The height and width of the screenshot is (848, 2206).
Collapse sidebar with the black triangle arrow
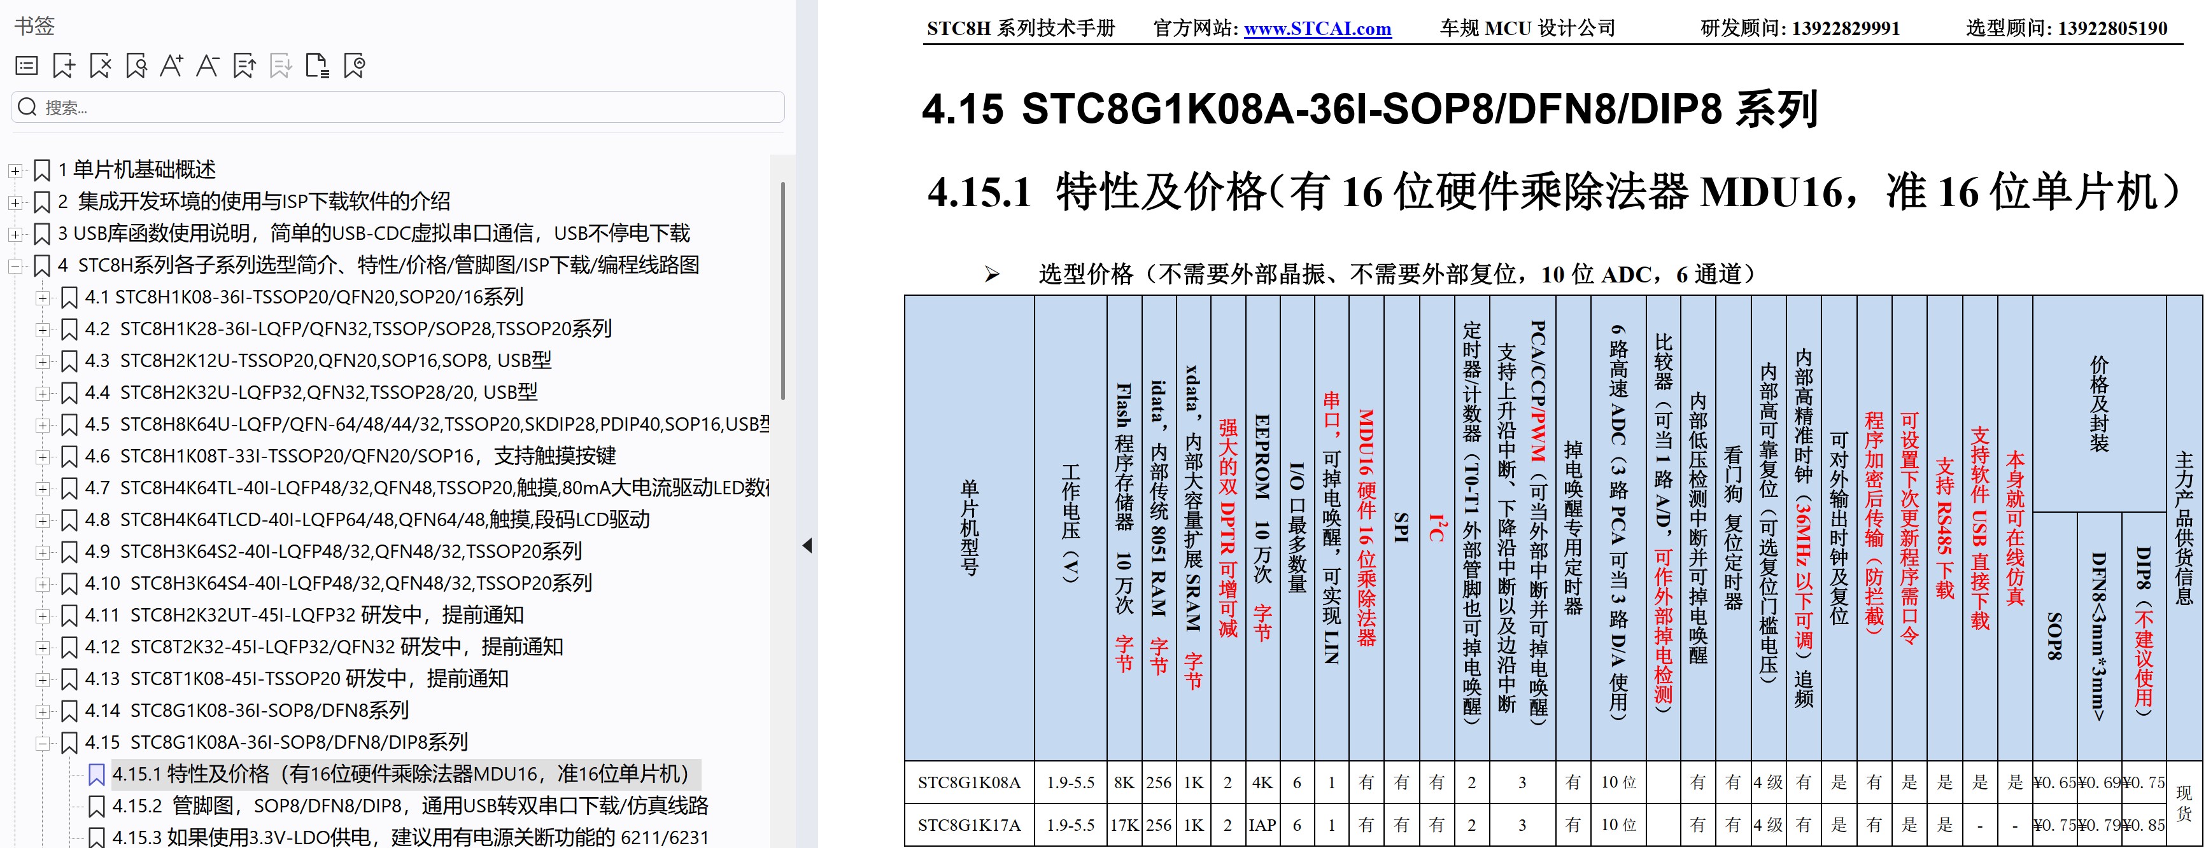tap(807, 546)
